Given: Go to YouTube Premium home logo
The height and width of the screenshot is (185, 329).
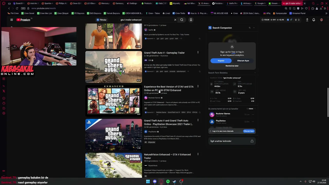Looking at the screenshot, I should [23, 20].
